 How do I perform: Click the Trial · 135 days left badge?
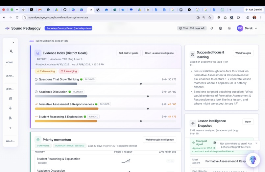(192, 28)
